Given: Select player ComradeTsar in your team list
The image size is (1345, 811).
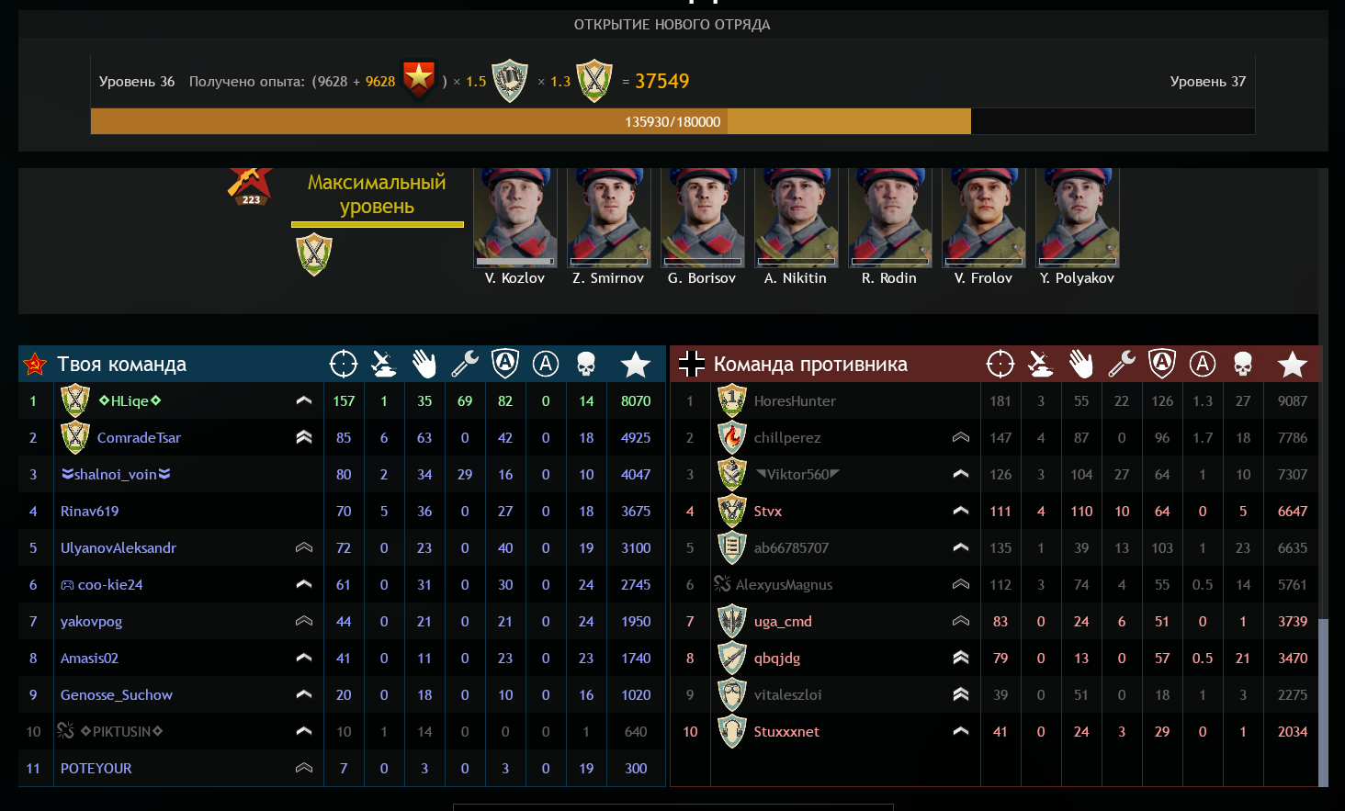Looking at the screenshot, I should pos(342,437).
